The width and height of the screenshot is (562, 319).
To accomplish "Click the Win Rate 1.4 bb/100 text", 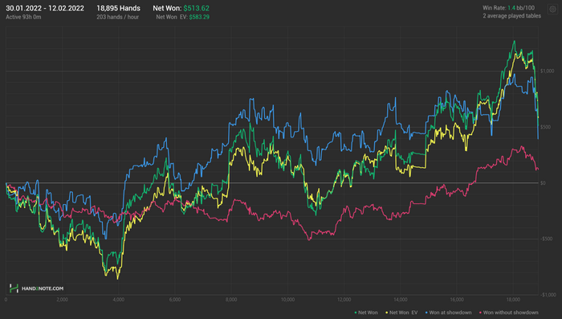I will coord(508,8).
